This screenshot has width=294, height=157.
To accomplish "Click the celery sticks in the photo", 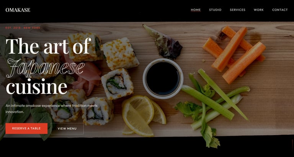I will (x=212, y=105).
